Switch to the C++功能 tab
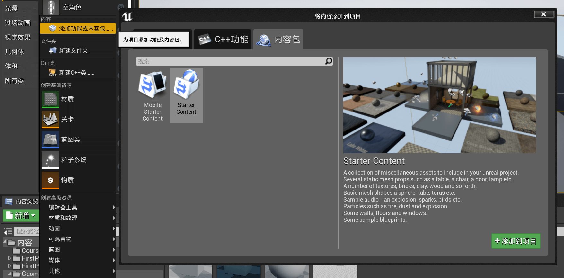Viewport: 564px width, 278px height. coord(223,40)
